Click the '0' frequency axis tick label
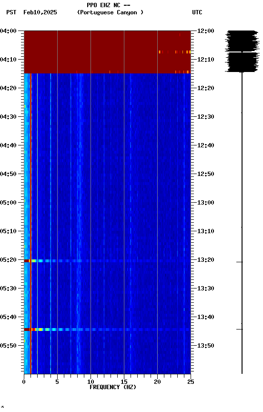The width and height of the screenshot is (263, 412). [24, 382]
